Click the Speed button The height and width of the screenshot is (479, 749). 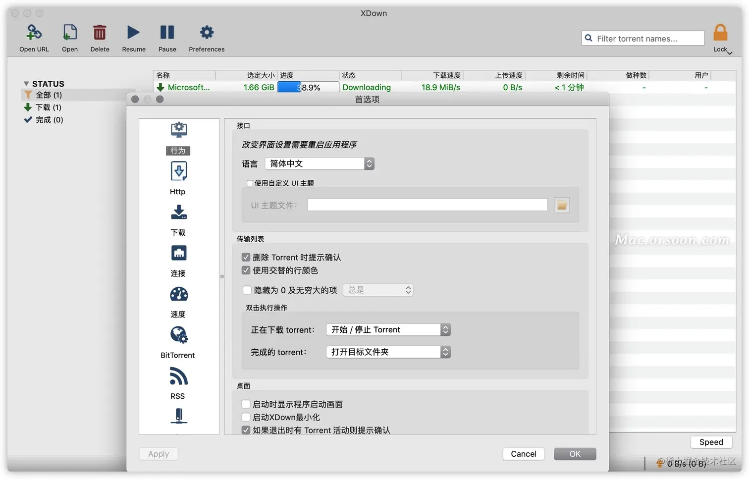(x=711, y=442)
